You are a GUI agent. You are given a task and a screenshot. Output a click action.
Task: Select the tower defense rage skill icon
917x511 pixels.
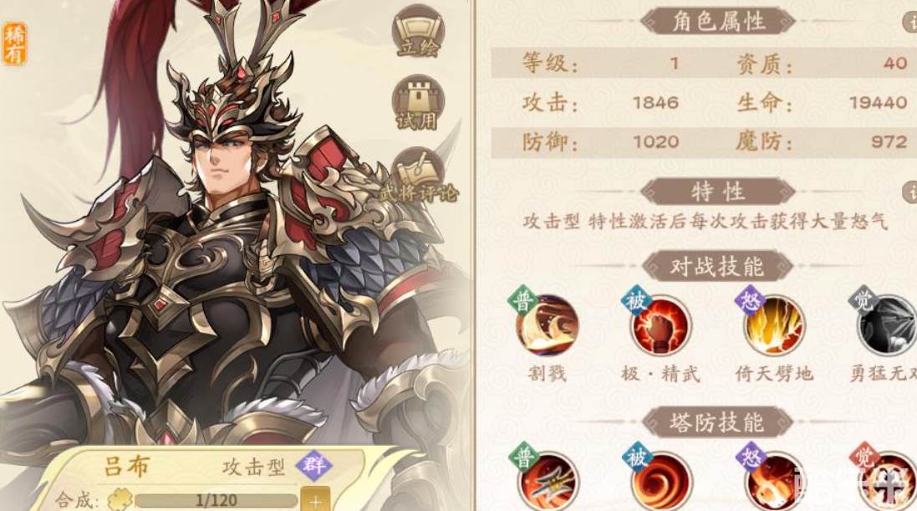tap(774, 481)
